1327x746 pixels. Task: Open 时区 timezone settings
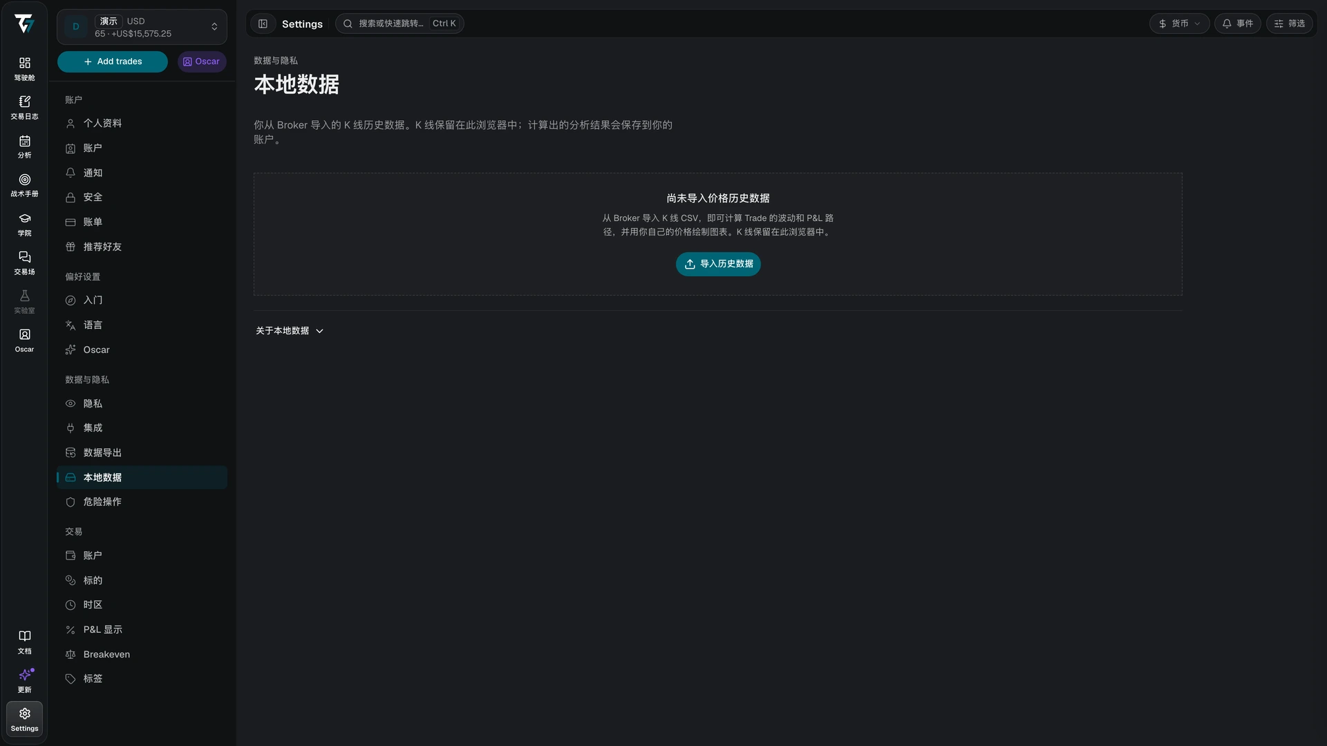pos(142,604)
